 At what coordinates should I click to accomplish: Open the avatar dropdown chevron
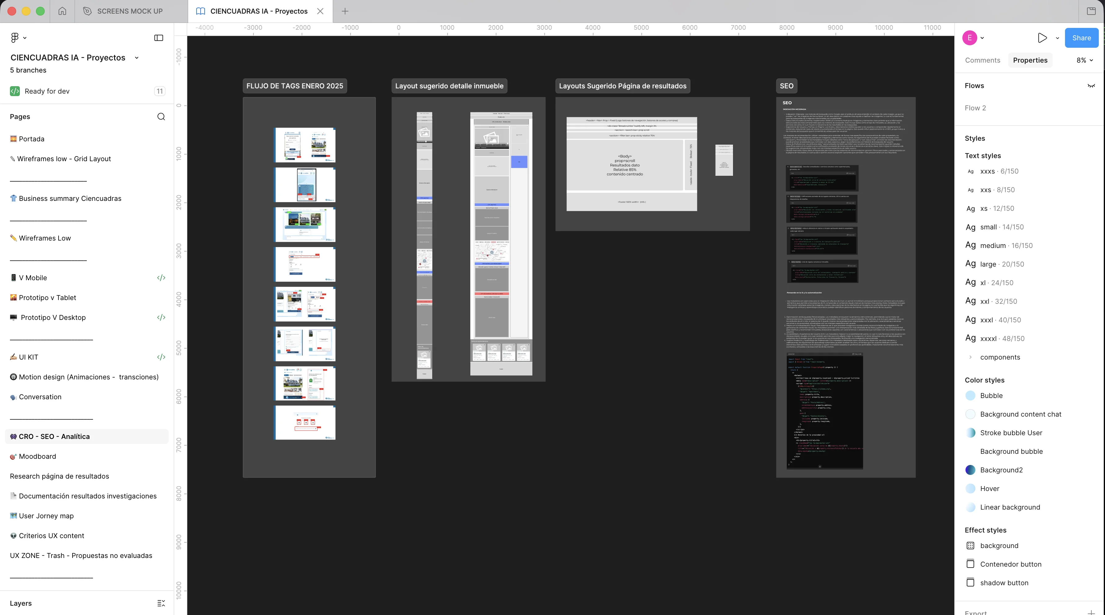[x=982, y=38]
